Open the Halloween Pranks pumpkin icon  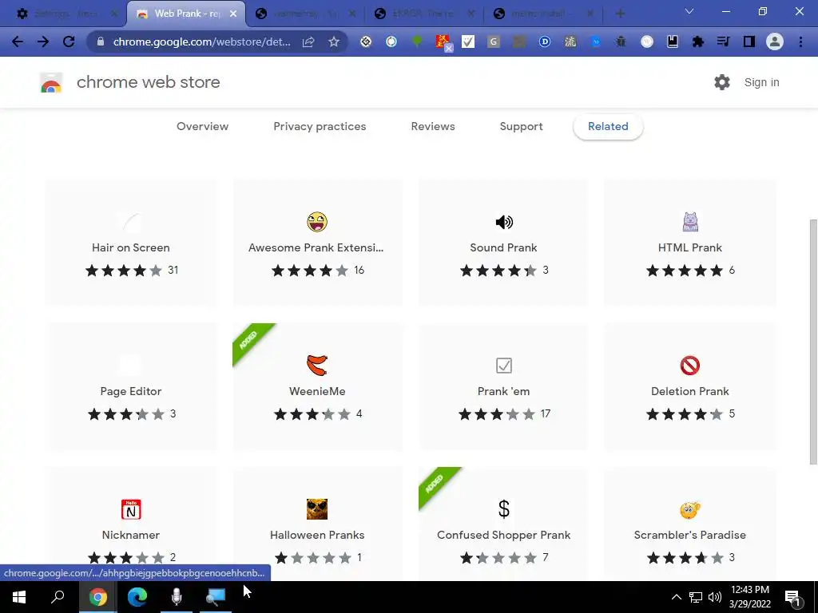click(317, 509)
